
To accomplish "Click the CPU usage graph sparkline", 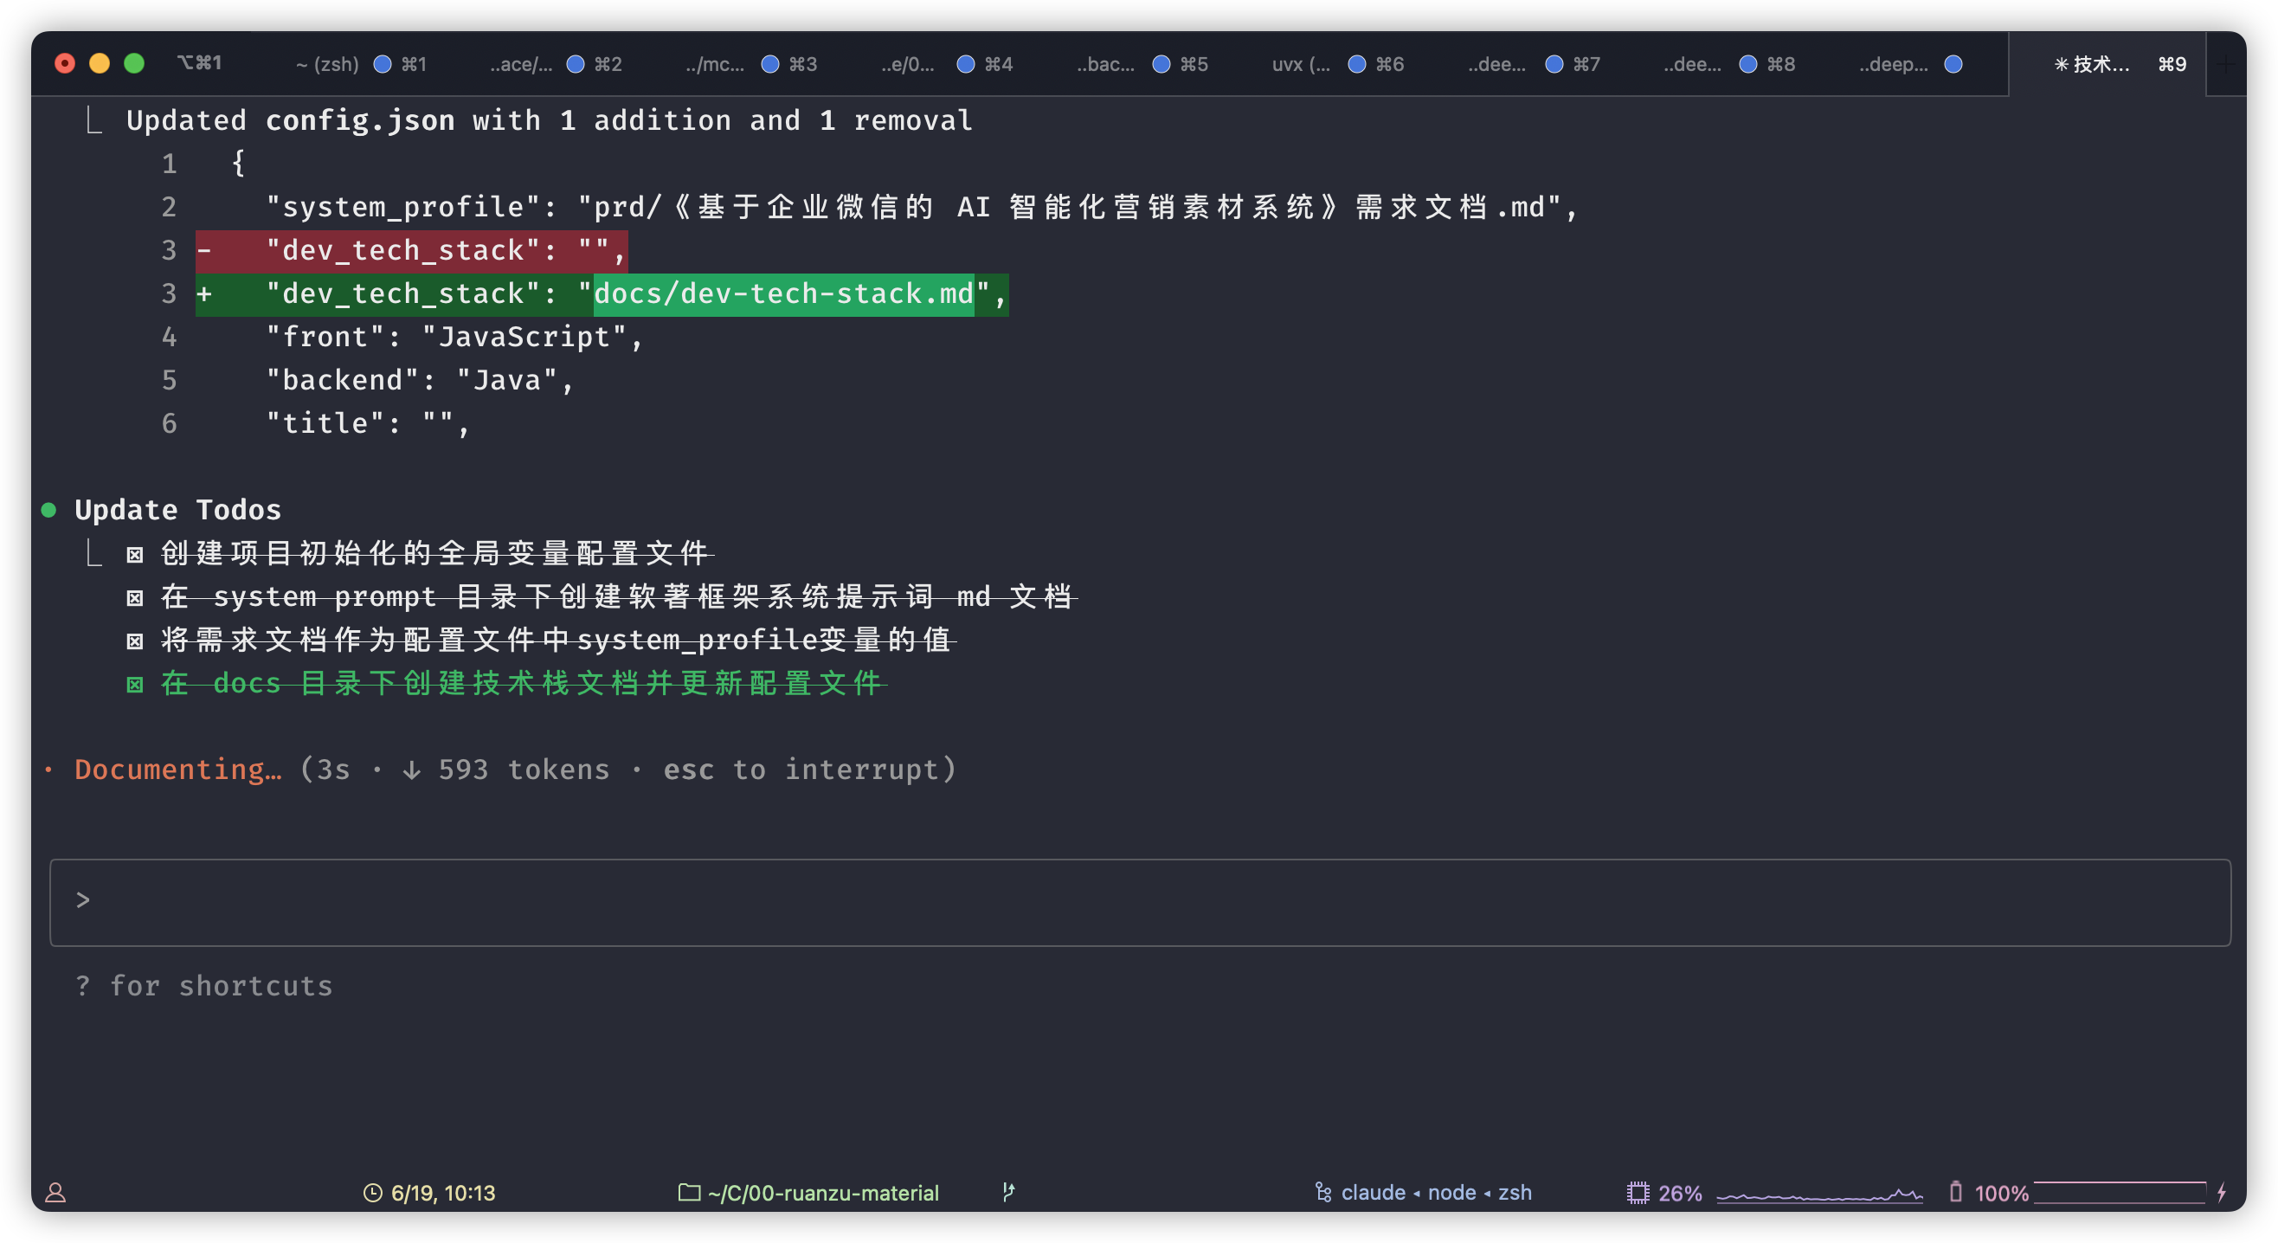I will [1819, 1195].
